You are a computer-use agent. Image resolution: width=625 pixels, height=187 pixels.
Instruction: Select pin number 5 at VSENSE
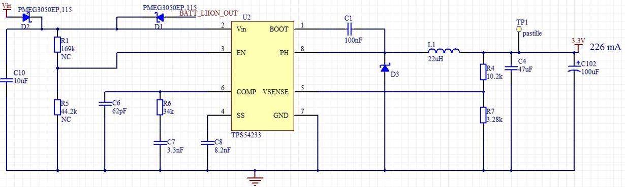pyautogui.click(x=302, y=89)
